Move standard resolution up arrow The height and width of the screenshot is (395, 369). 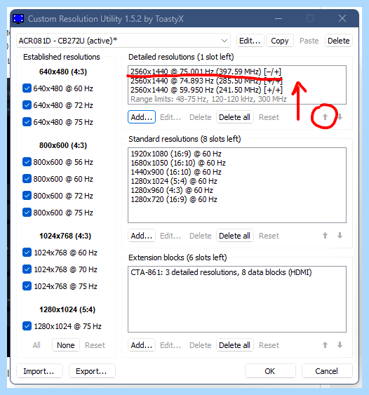click(325, 236)
